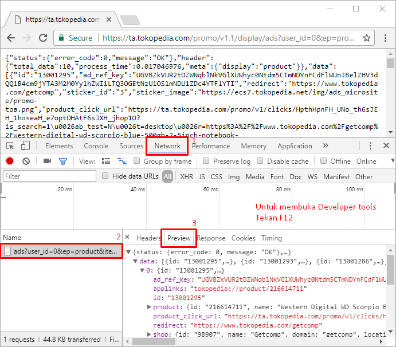Click the network Filter text box
The image size is (396, 347).
pos(49,176)
